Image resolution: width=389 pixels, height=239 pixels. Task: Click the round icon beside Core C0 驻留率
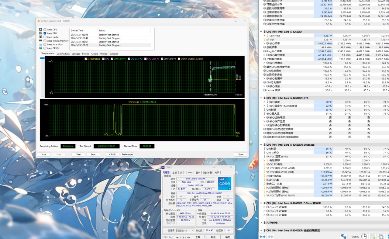268,207
